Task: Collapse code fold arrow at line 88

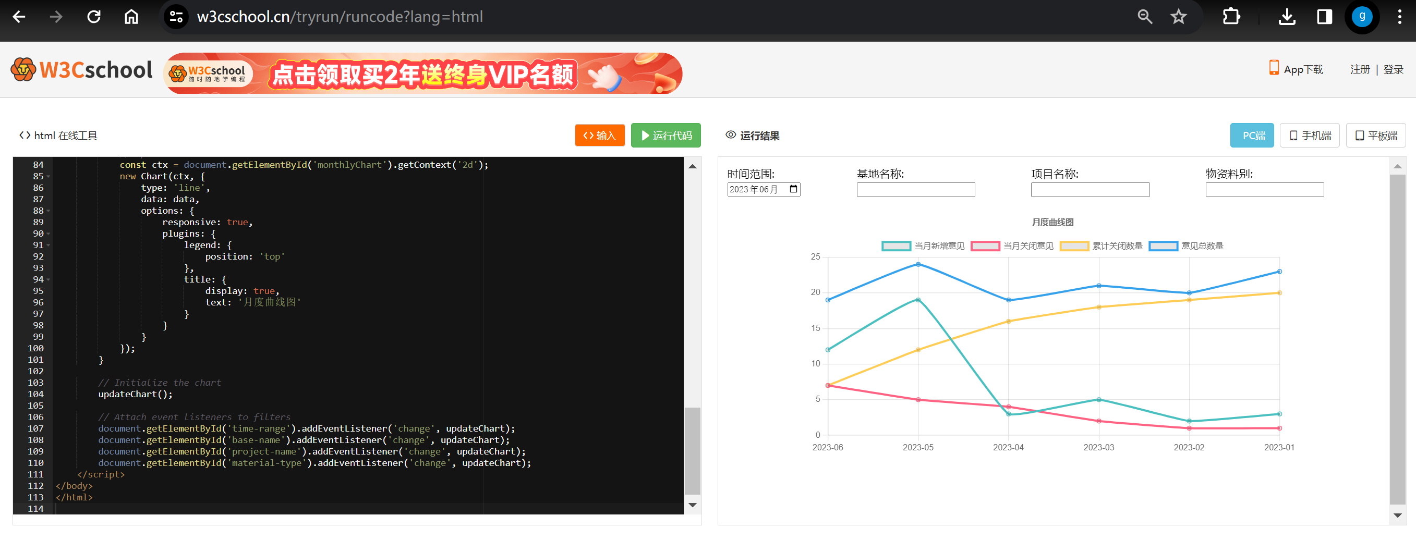Action: click(49, 211)
